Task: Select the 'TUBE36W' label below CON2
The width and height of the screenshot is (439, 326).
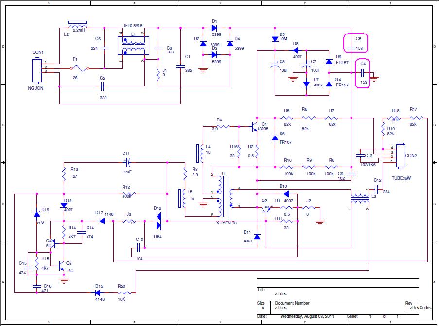Action: tap(401, 178)
